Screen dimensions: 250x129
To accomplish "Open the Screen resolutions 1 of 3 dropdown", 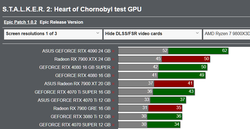I will click(53, 34).
